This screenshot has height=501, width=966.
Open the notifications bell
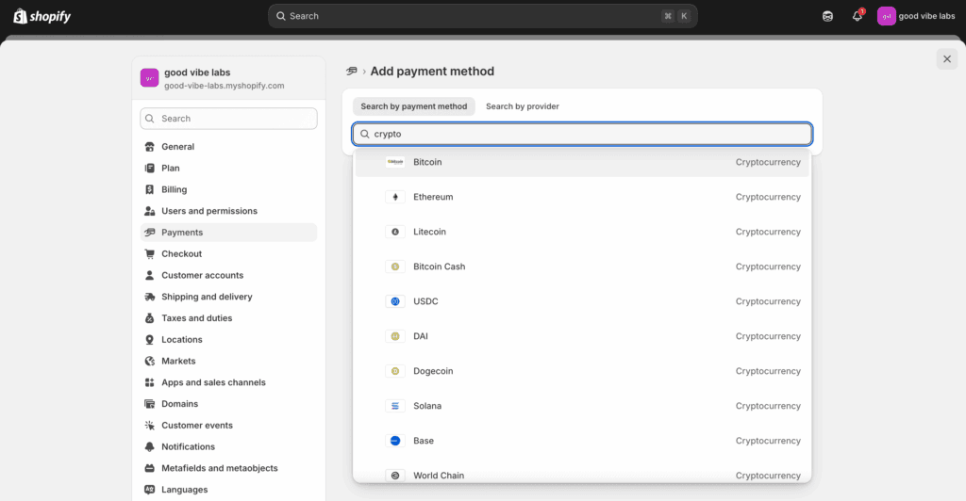(x=858, y=16)
